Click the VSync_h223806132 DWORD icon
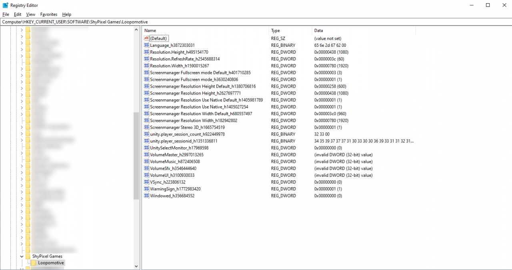The height and width of the screenshot is (270, 512). click(146, 182)
